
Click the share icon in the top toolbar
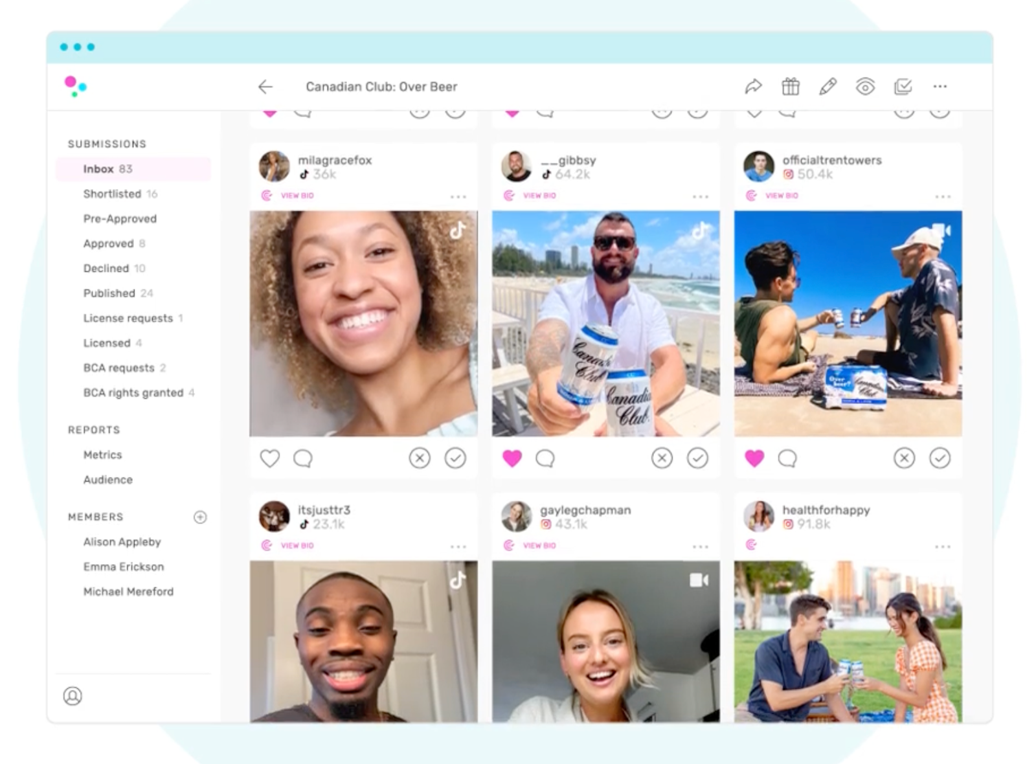(753, 86)
